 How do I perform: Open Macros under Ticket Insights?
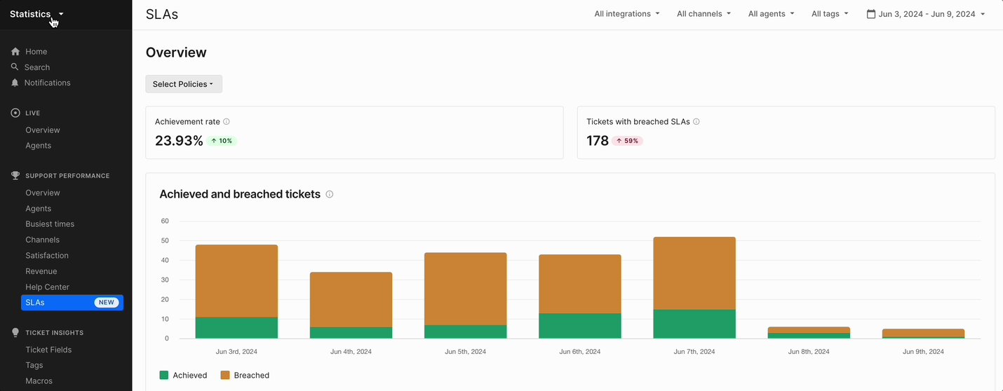pyautogui.click(x=39, y=380)
